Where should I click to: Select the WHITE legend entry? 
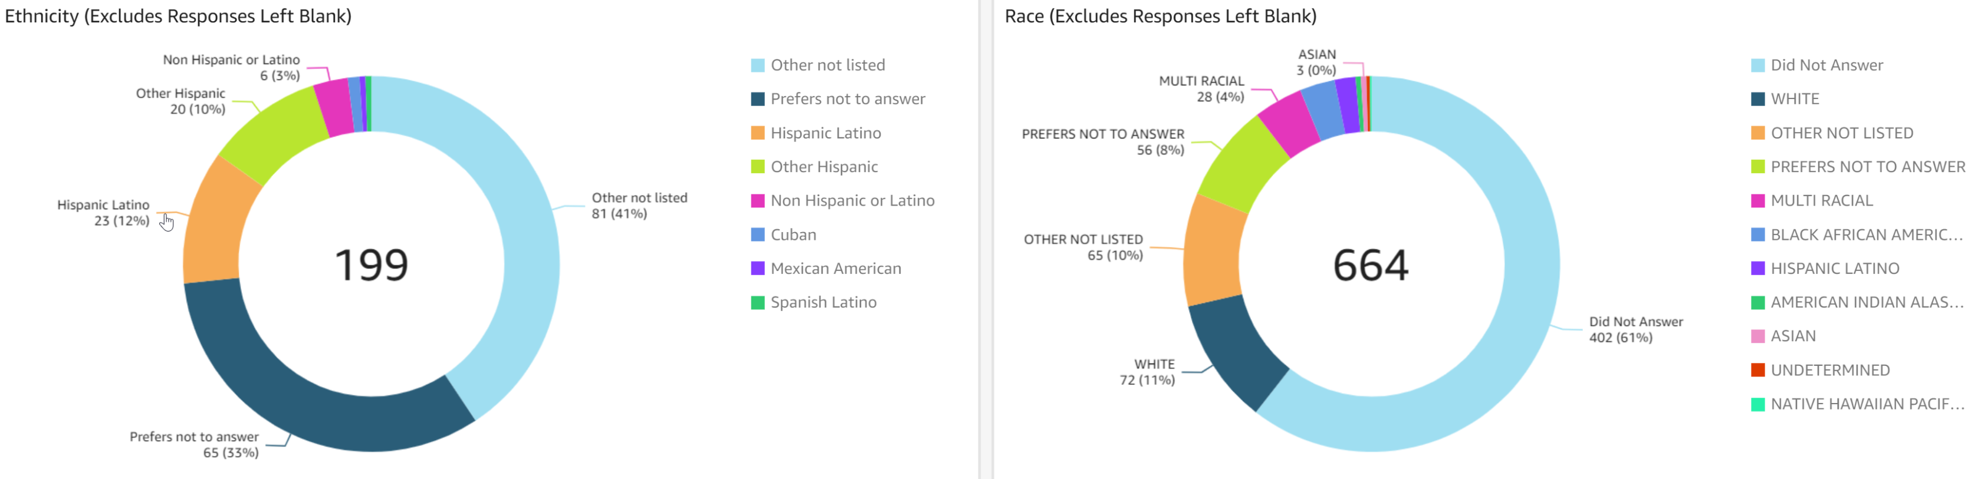tap(1794, 100)
